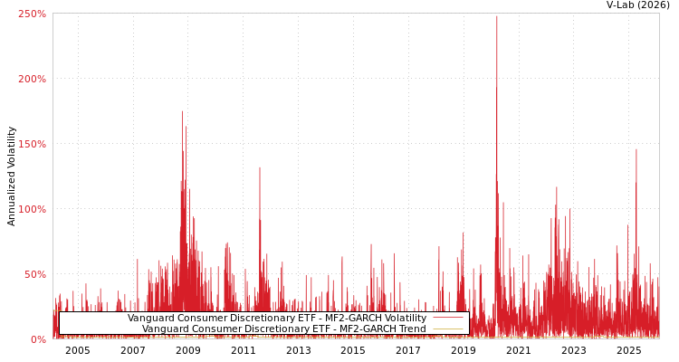Click the 2021 x-axis label

click(x=519, y=350)
